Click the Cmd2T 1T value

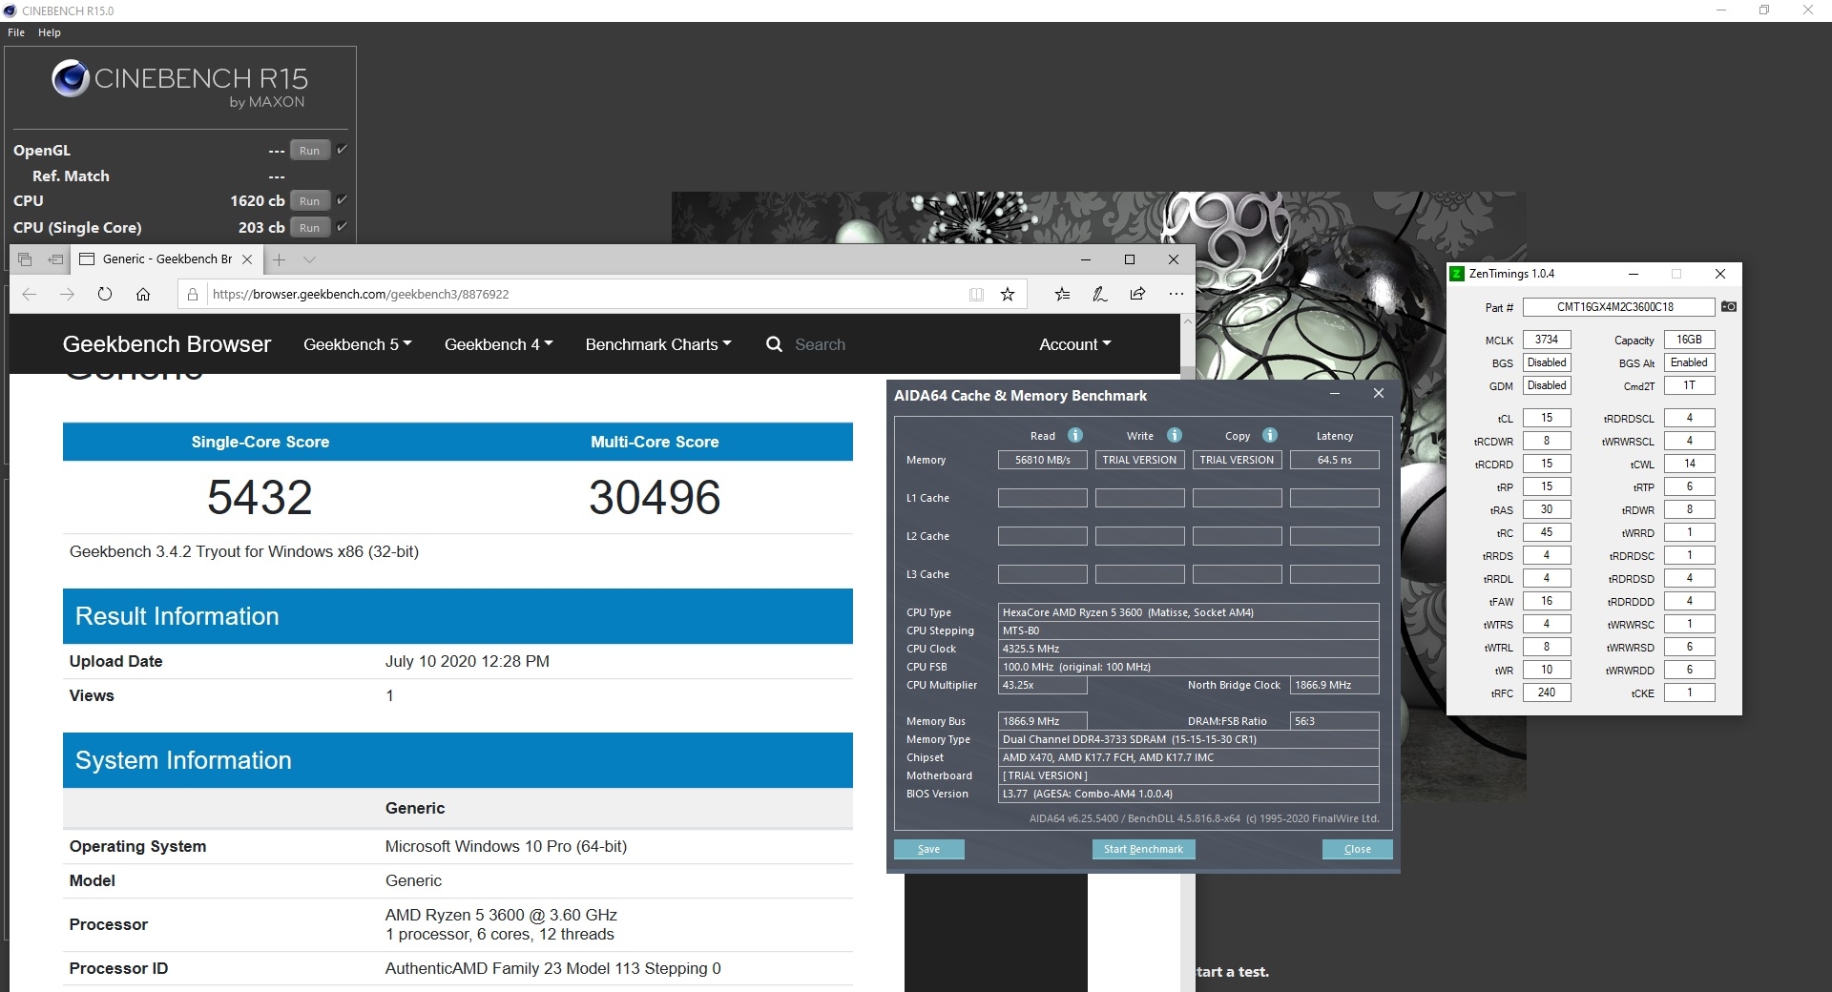click(x=1690, y=385)
